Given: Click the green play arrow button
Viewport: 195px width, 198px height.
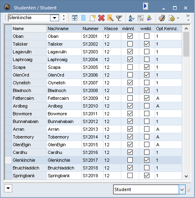Looking at the screenshot, I should click(145, 6).
